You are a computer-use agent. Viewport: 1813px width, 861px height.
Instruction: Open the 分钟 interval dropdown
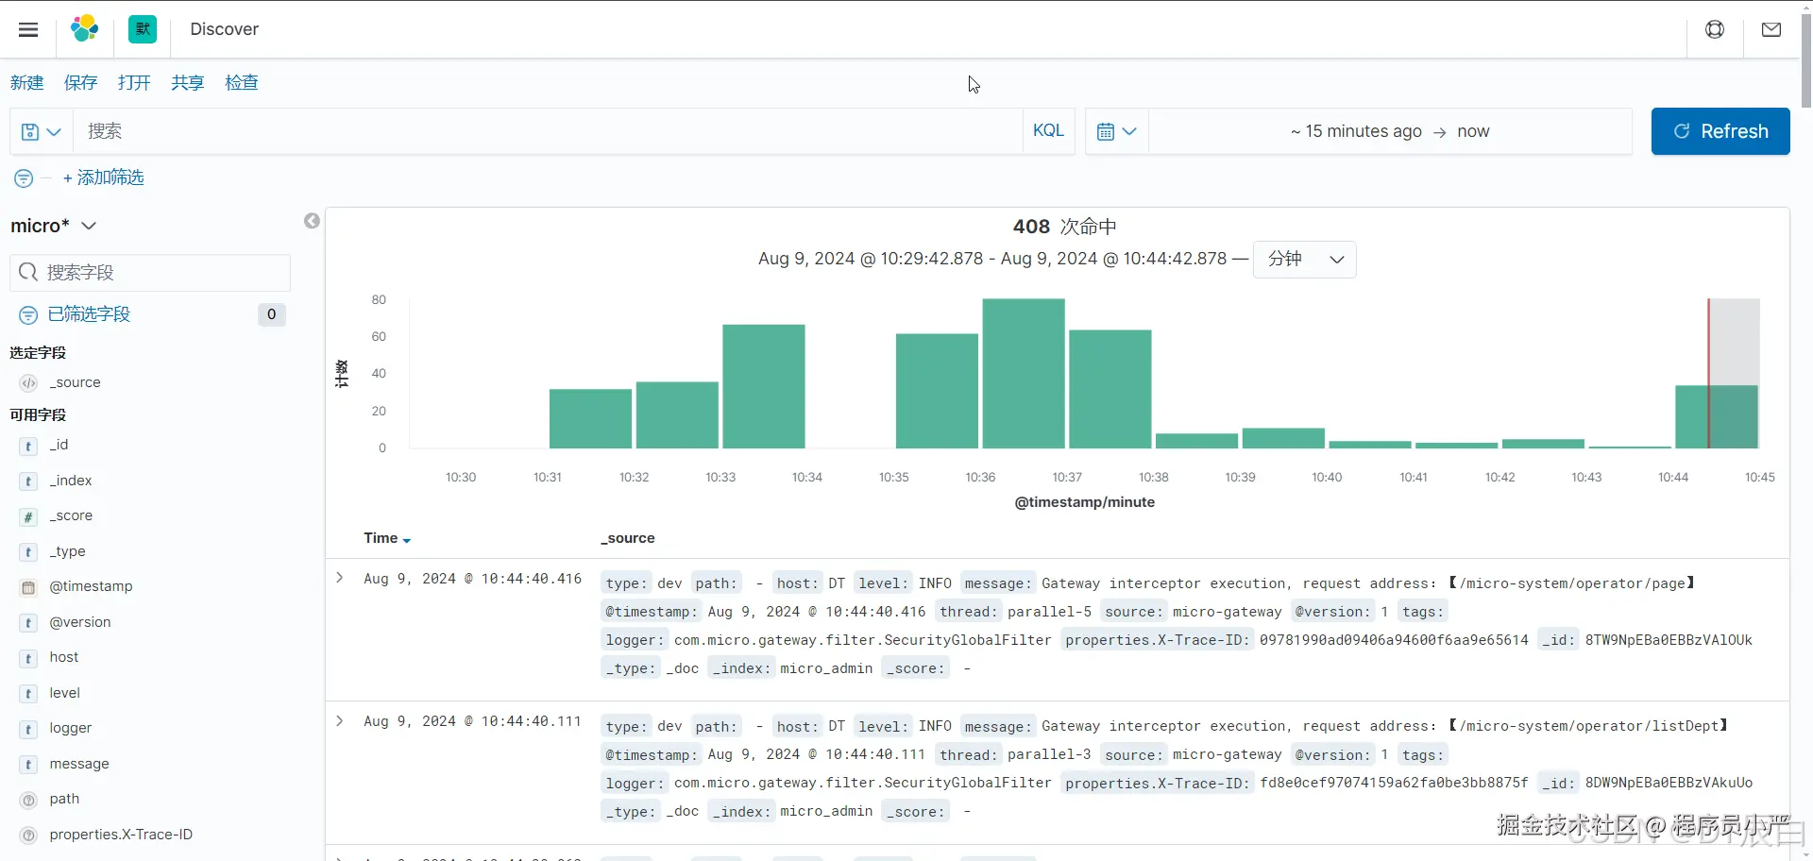[x=1304, y=260]
